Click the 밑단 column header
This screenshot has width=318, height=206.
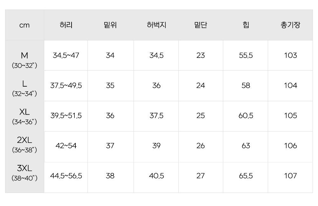[200, 25]
